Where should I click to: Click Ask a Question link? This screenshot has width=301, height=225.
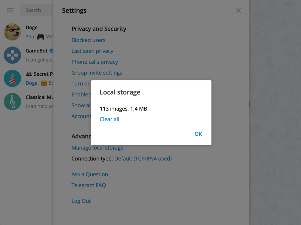point(90,174)
